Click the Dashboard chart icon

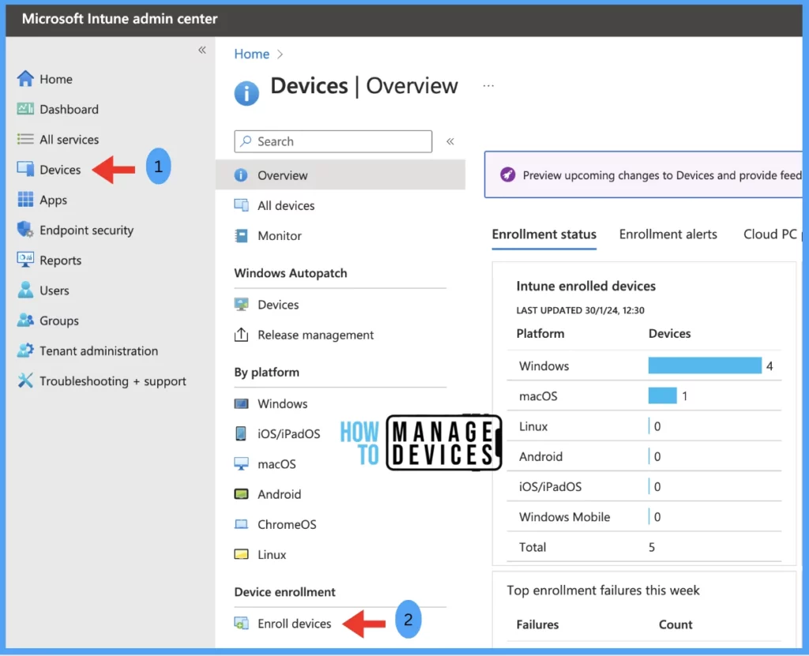tap(25, 109)
